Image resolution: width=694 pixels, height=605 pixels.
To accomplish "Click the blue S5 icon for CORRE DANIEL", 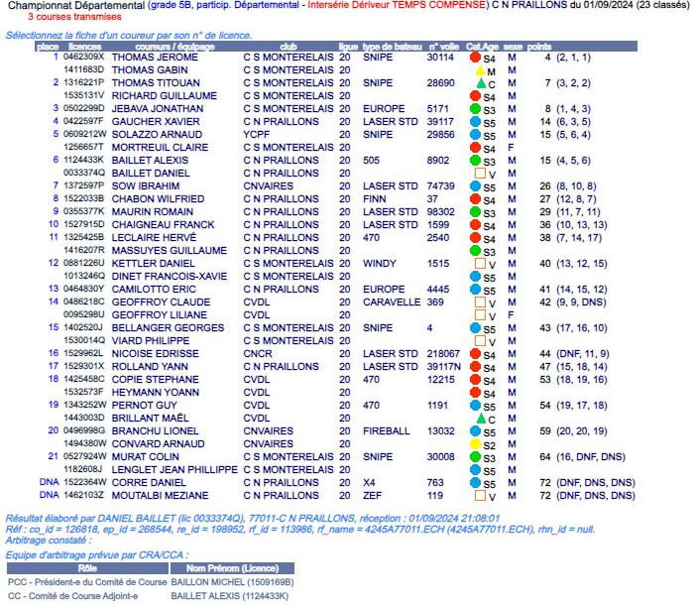I will click(x=475, y=482).
